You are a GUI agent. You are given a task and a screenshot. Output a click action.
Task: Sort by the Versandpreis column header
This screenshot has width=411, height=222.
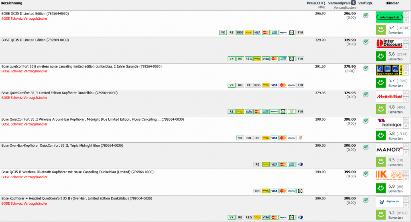(x=339, y=3)
